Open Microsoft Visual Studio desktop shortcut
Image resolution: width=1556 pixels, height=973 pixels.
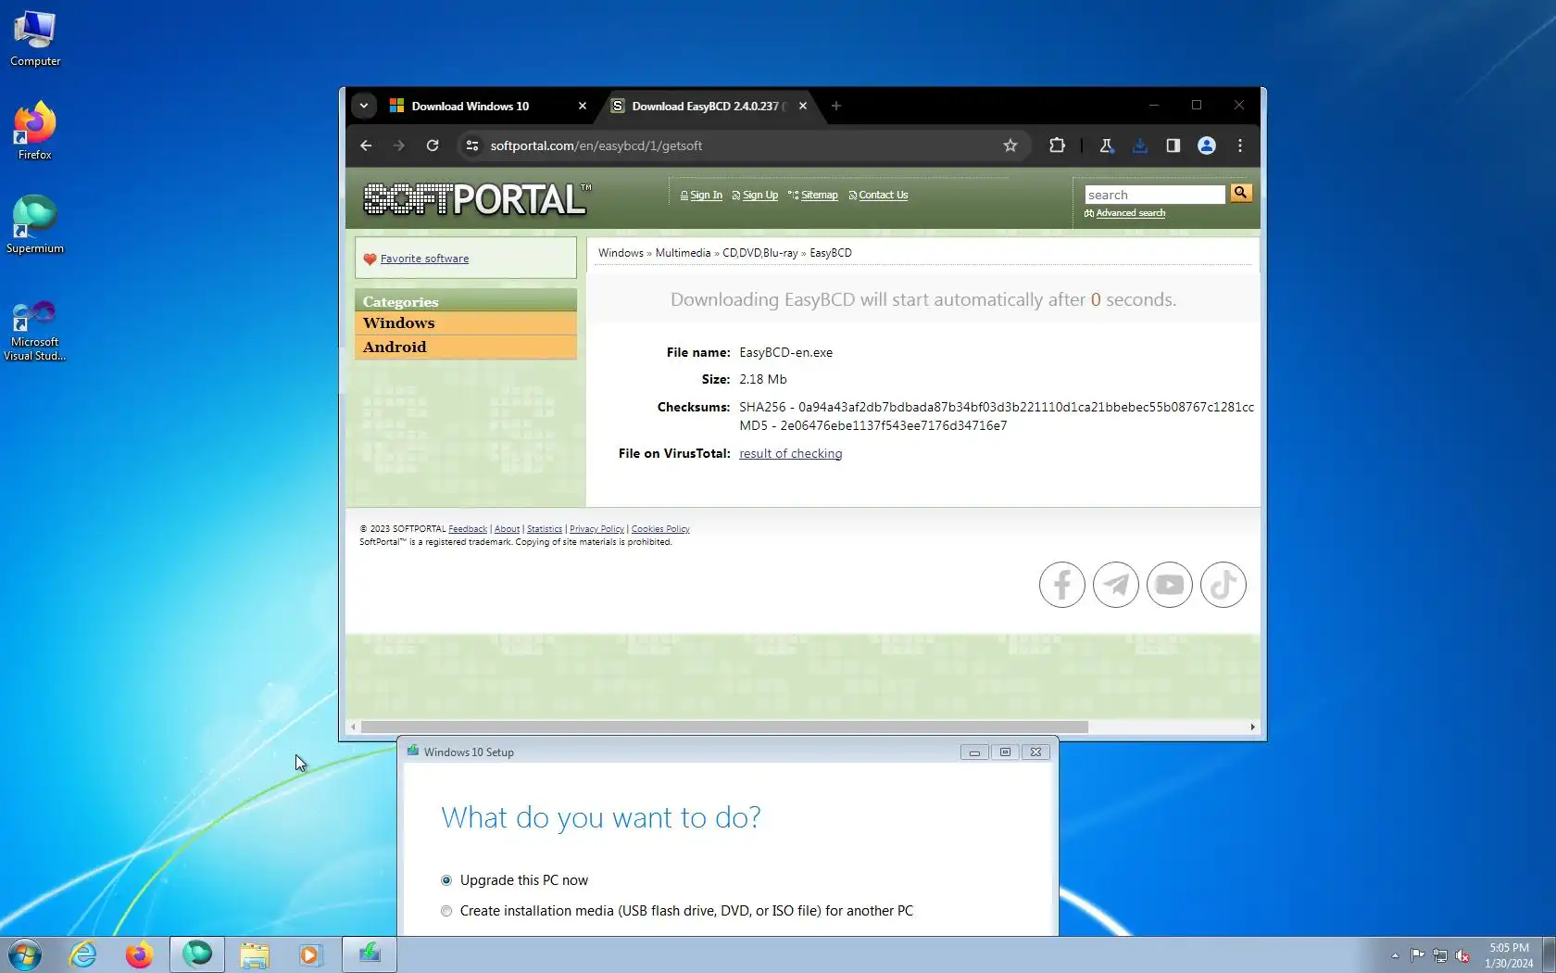pos(35,331)
